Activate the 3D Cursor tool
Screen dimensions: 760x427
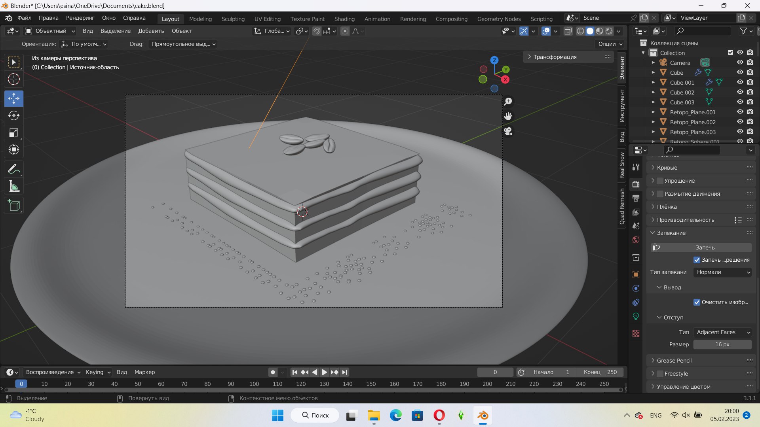pyautogui.click(x=14, y=79)
